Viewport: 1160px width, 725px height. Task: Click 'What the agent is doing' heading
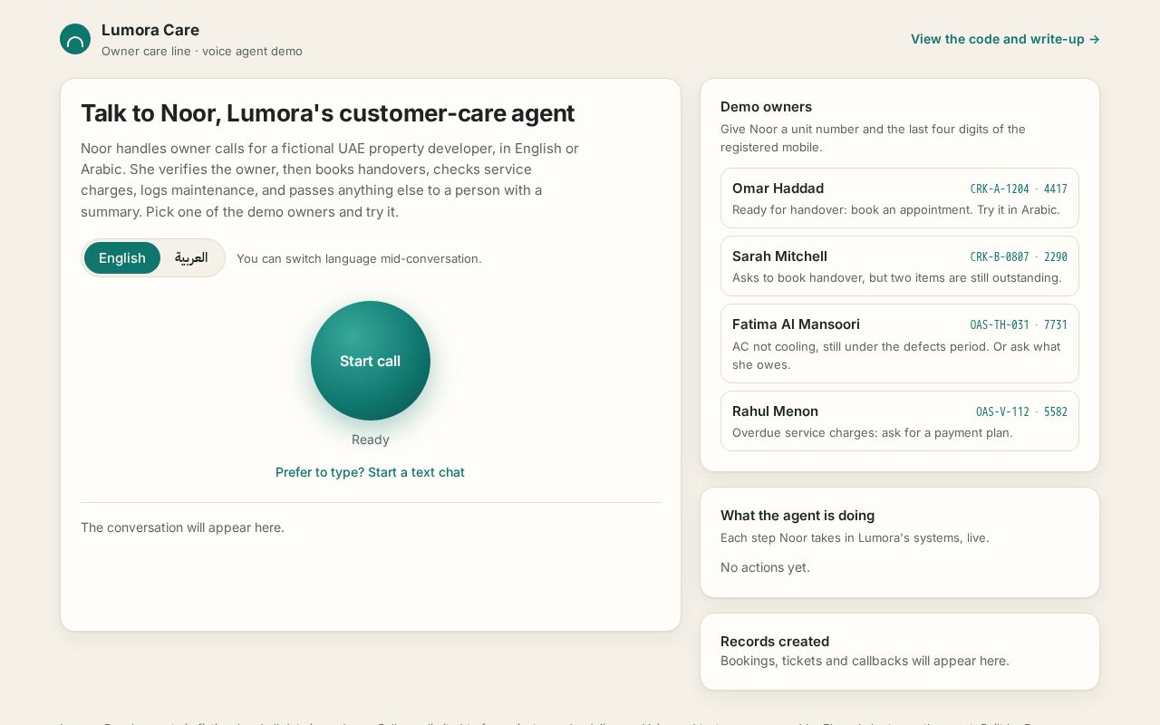[797, 516]
